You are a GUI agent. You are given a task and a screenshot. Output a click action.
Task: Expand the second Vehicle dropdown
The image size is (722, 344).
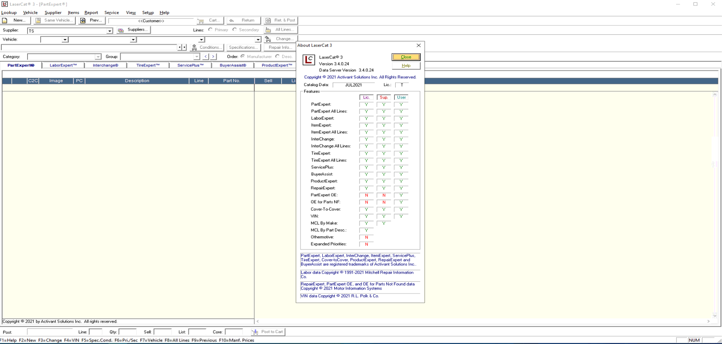[x=133, y=40]
